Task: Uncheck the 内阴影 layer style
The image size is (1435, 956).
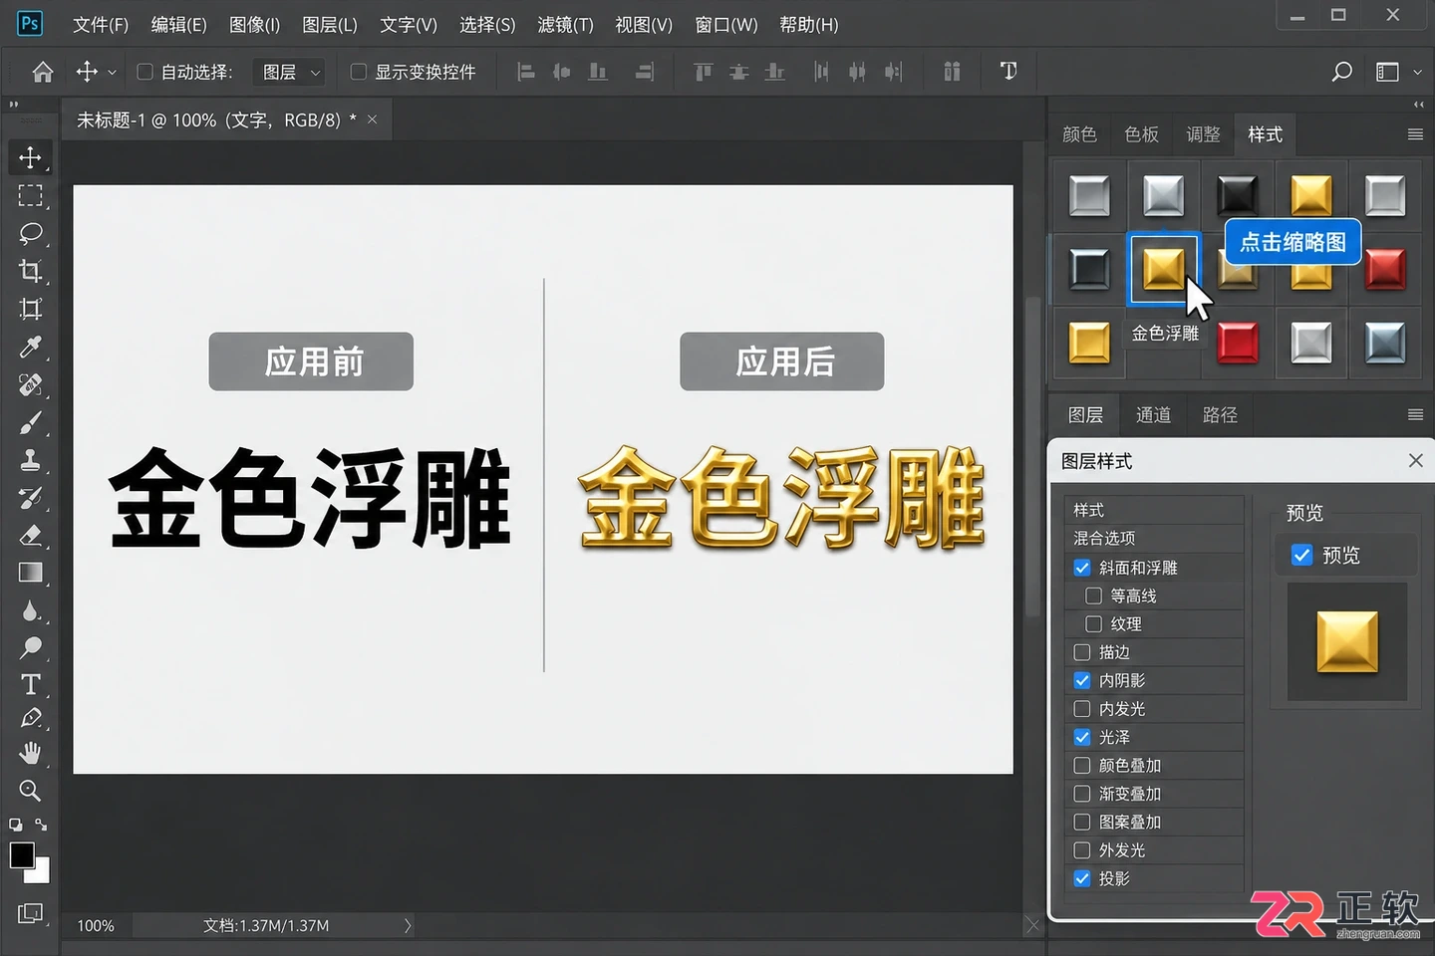Action: click(1082, 680)
